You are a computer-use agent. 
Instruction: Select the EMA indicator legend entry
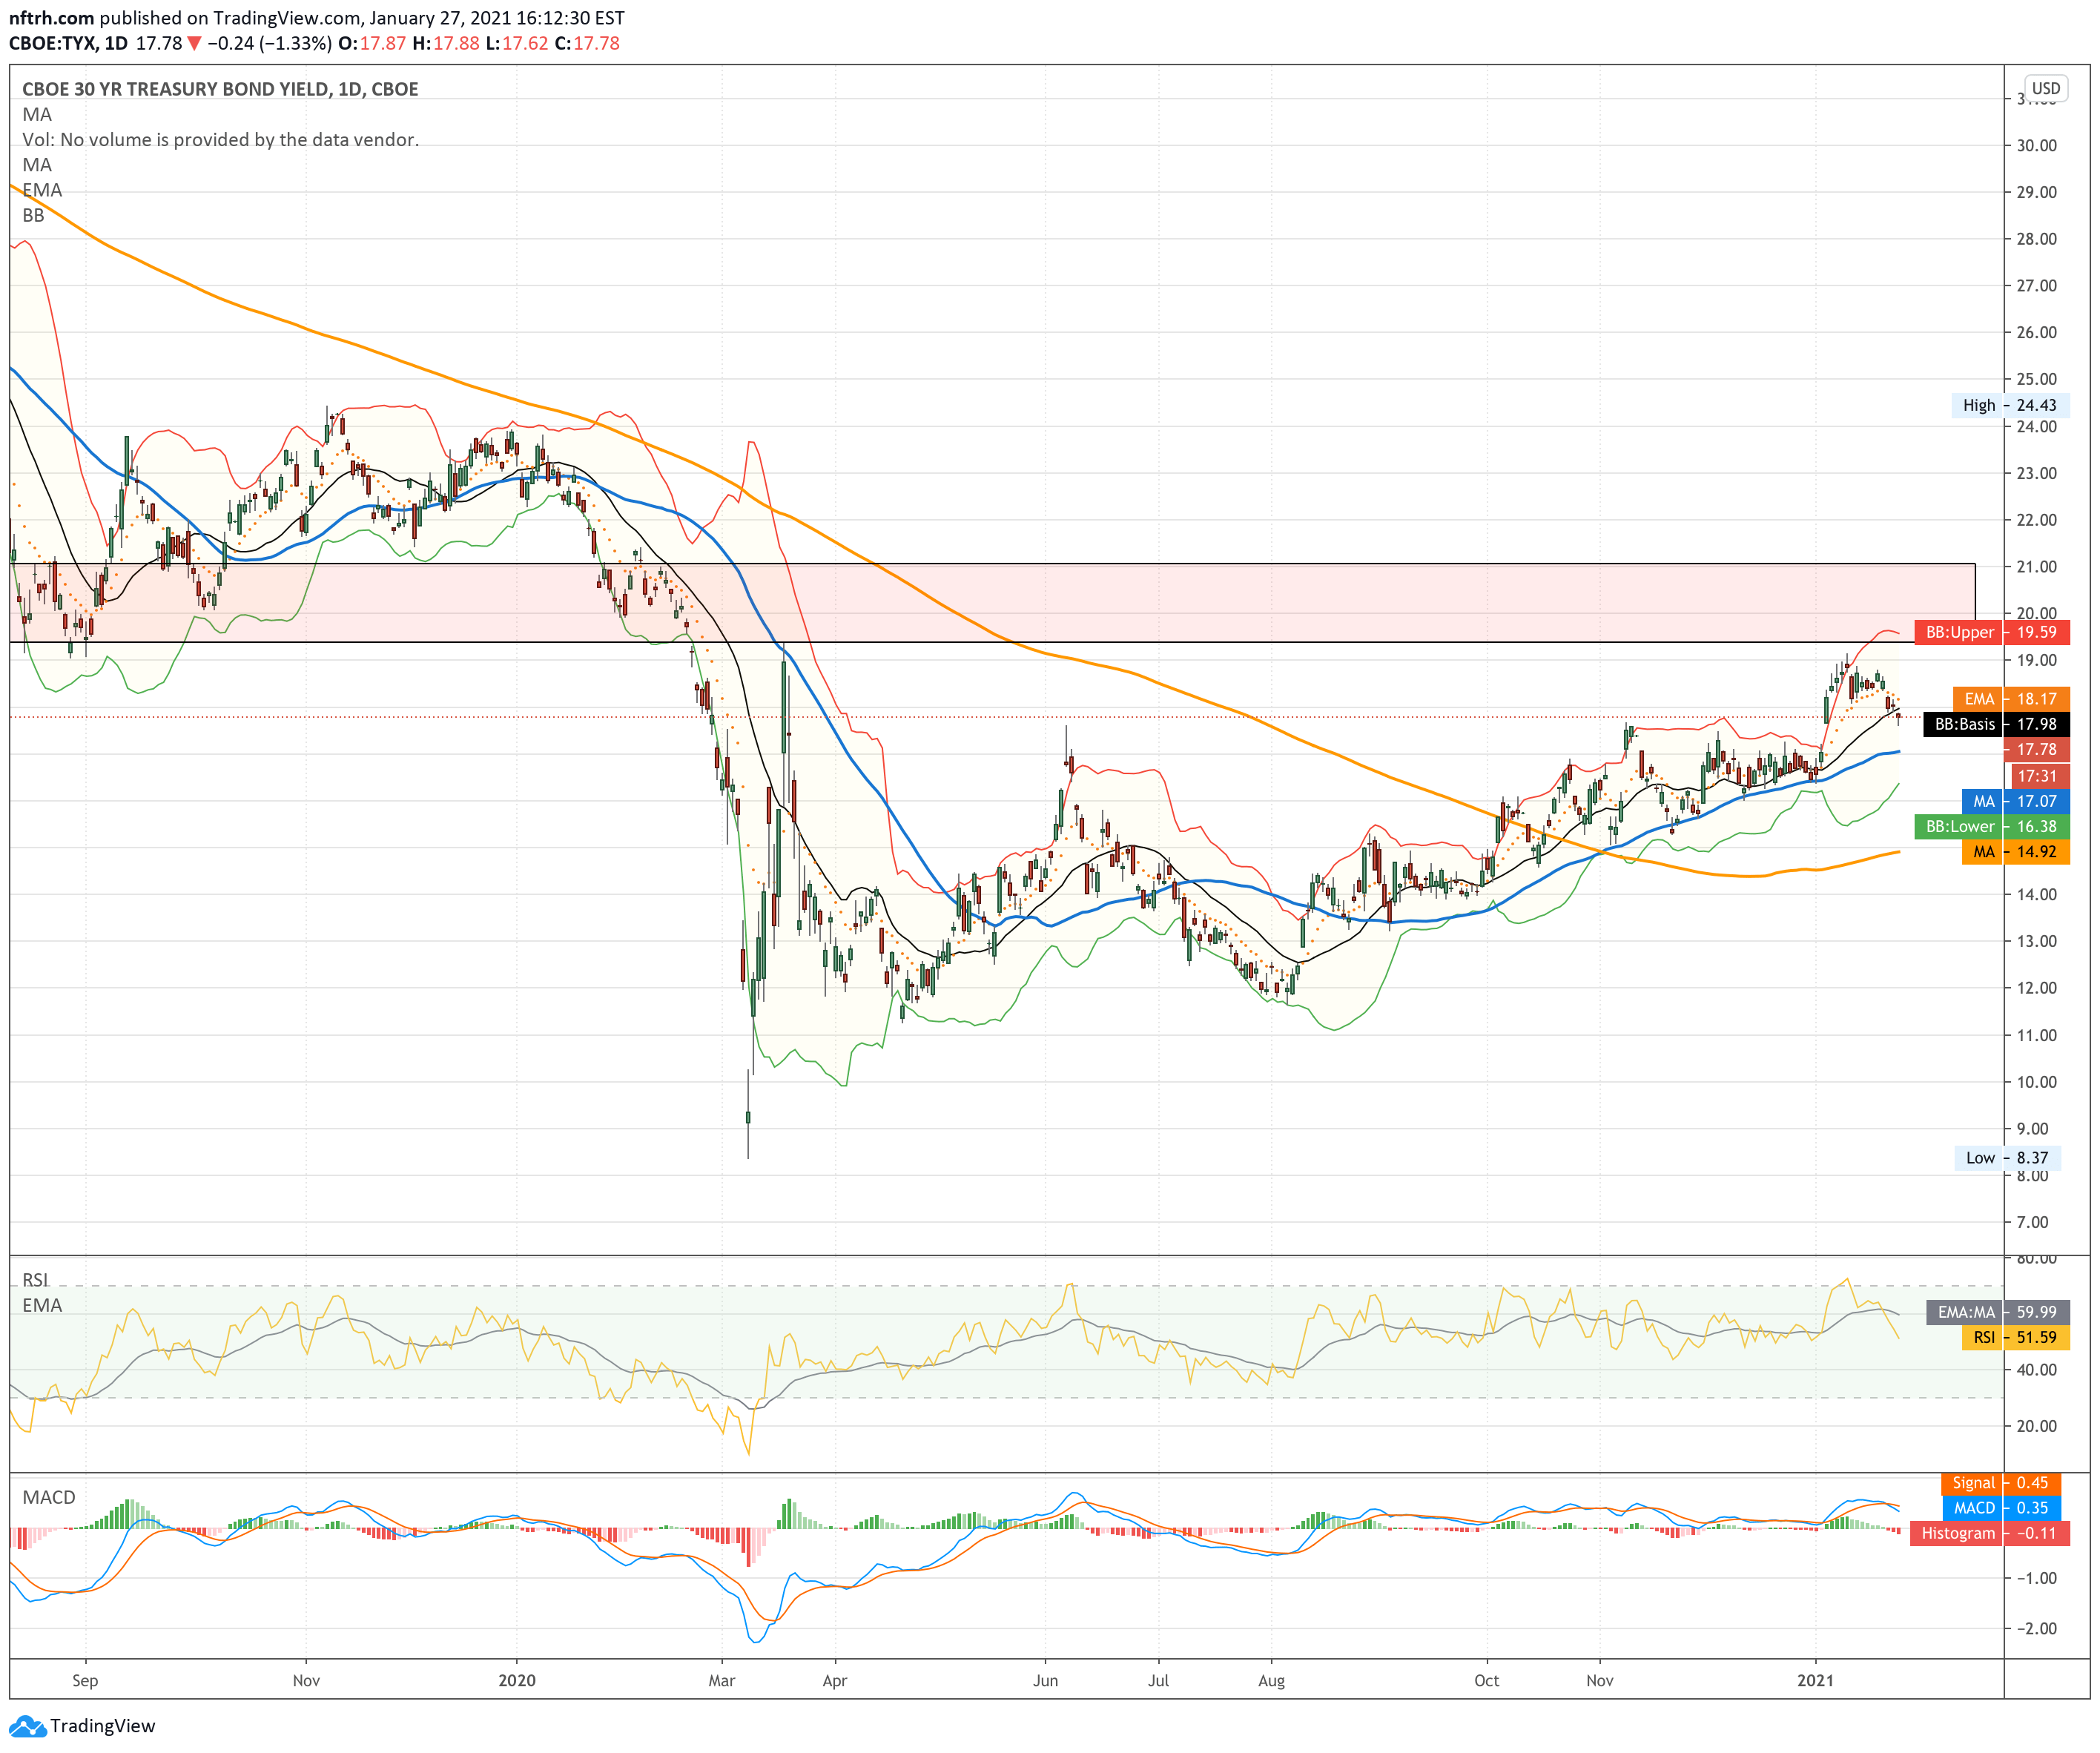[42, 190]
